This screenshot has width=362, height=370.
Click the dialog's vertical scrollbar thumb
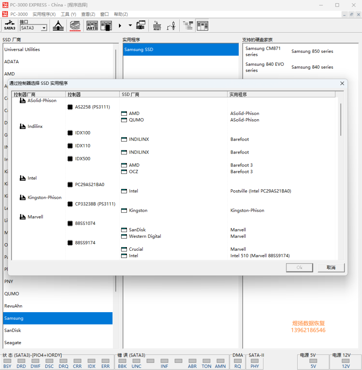coord(341,119)
